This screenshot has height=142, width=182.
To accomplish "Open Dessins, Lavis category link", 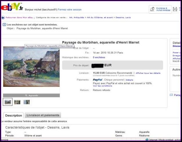I will coord(123,18).
